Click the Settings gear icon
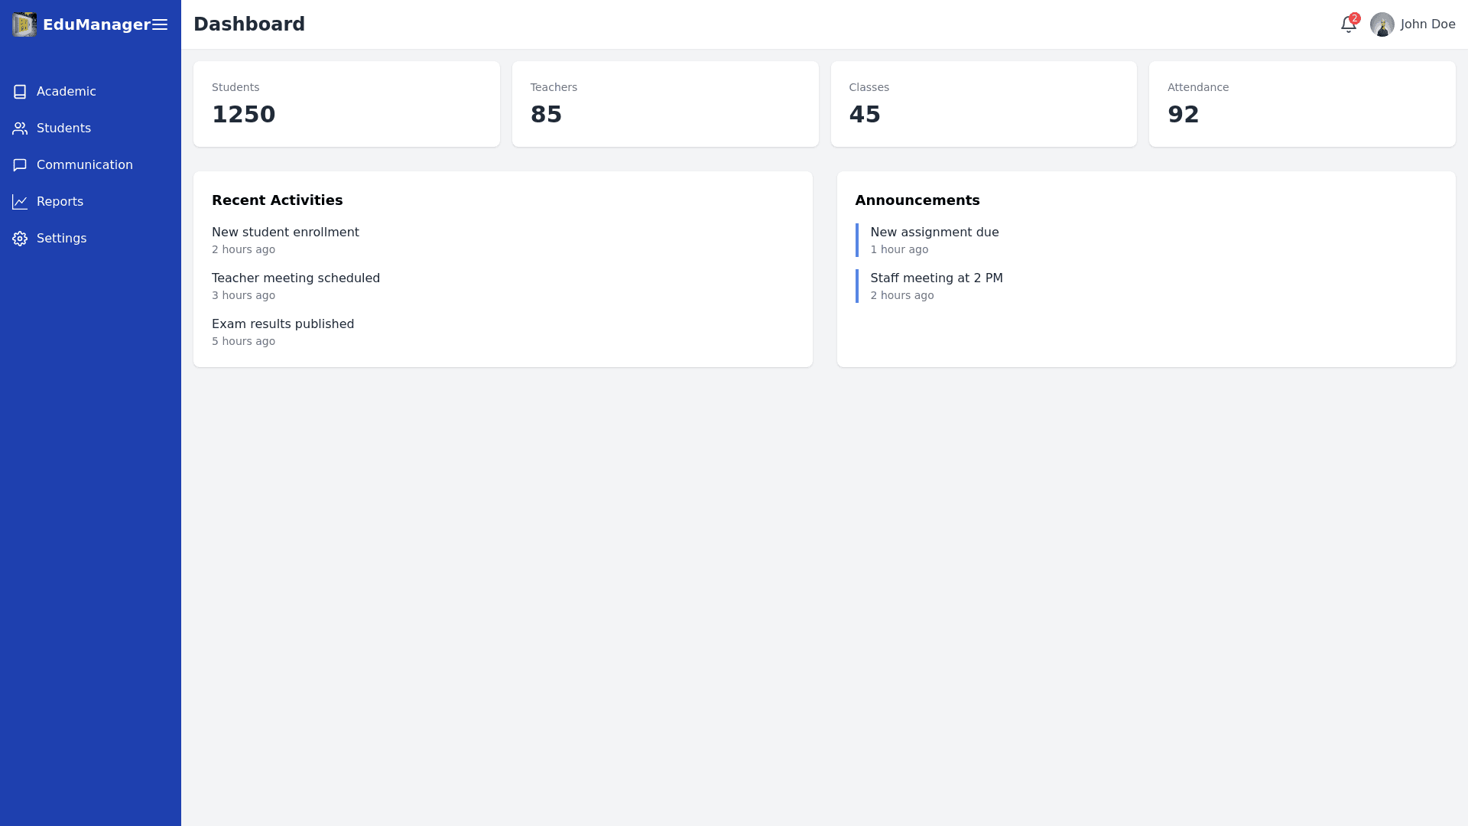The width and height of the screenshot is (1468, 826). coord(20,239)
